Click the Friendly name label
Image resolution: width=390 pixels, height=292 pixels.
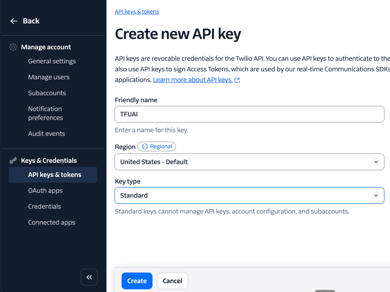136,100
